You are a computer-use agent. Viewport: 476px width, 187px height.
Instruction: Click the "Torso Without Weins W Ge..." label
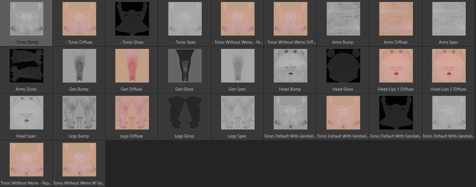pyautogui.click(x=79, y=183)
